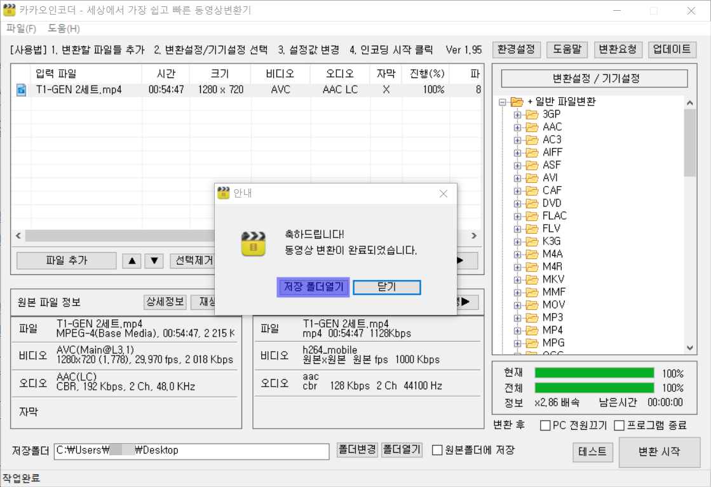Select the FLAC folder icon

532,216
